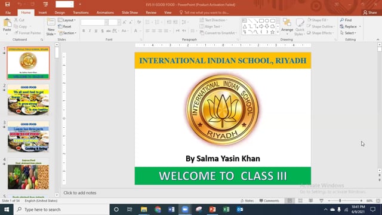The height and width of the screenshot is (215, 382).
Task: Open Slide Sorter view icon
Action: [x=300, y=201]
